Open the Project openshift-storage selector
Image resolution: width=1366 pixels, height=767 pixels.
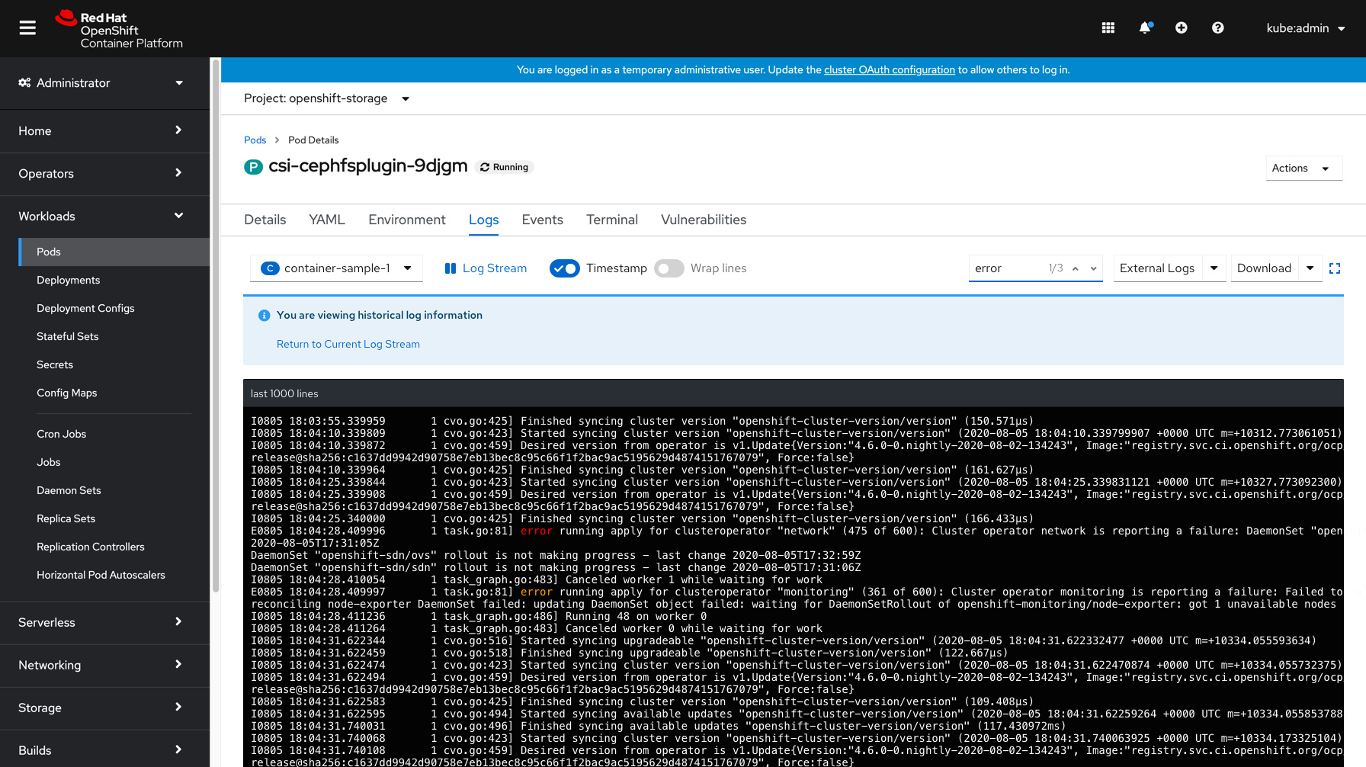click(327, 98)
